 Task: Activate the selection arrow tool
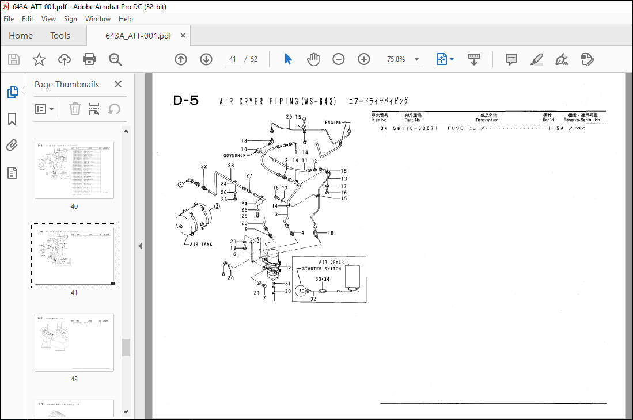point(288,59)
